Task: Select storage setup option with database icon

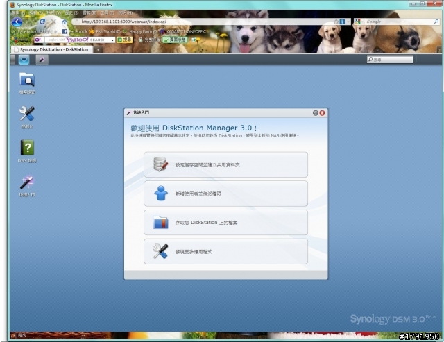Action: point(225,165)
